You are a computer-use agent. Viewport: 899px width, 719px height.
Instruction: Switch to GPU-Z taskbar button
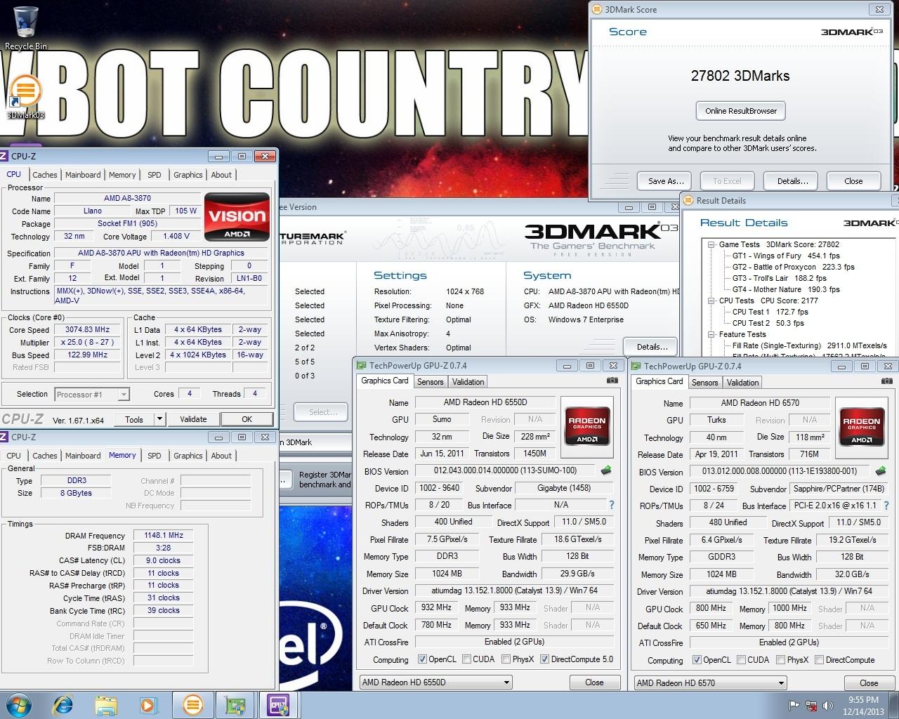[235, 705]
